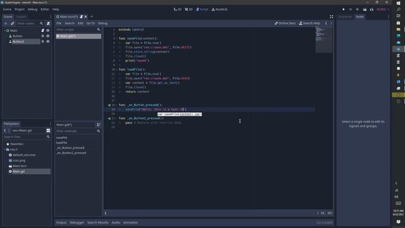
Task: Jump to _on_Button_pressed method
Action: [x=70, y=148]
